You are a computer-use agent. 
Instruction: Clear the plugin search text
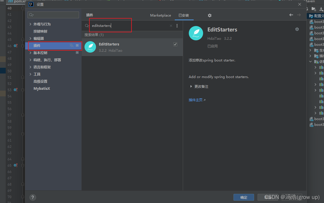pyautogui.click(x=171, y=26)
